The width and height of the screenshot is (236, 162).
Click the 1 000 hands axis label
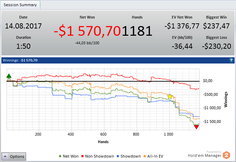point(168,134)
